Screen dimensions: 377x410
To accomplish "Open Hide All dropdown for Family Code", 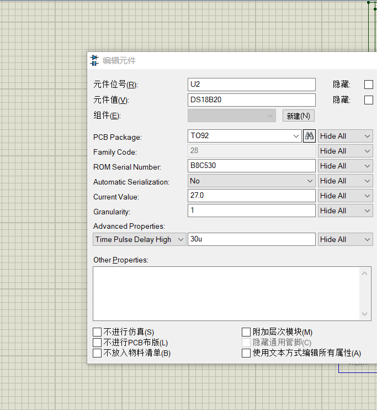I will pyautogui.click(x=345, y=151).
